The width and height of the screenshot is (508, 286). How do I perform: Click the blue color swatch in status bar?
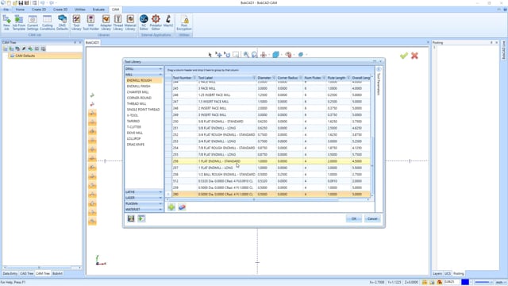465,283
